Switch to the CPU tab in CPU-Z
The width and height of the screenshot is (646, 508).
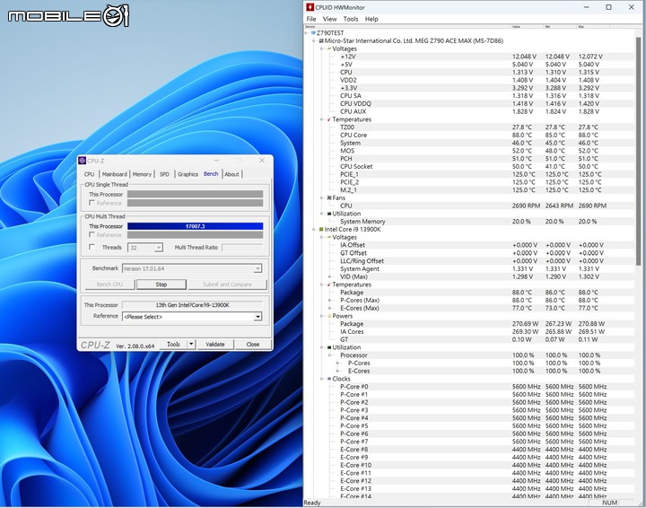click(90, 174)
